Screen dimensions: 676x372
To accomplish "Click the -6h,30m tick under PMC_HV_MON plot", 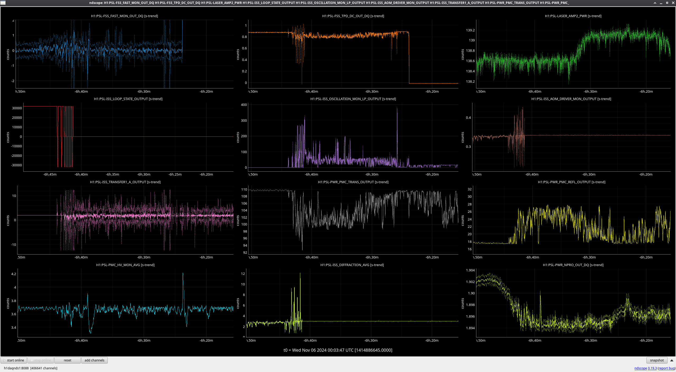I will pos(144,340).
